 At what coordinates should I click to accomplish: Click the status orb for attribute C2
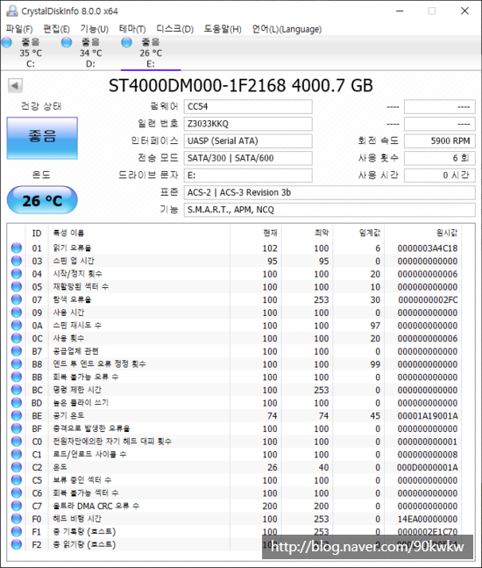[x=17, y=467]
